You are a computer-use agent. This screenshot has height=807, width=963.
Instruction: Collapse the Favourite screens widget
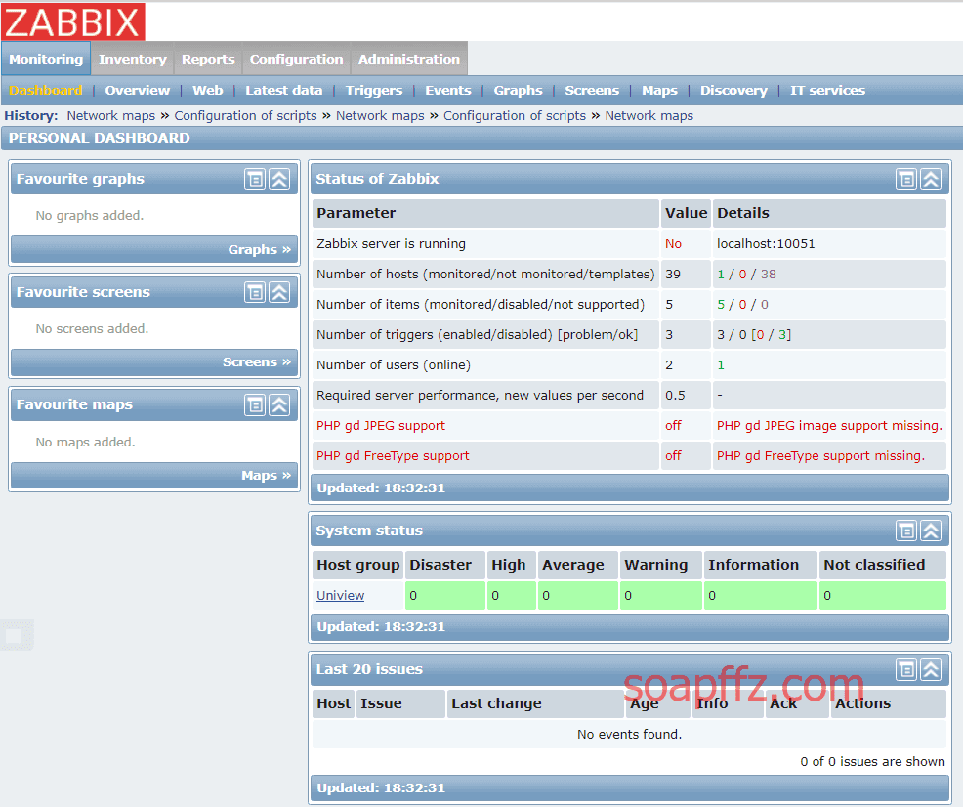pyautogui.click(x=279, y=292)
